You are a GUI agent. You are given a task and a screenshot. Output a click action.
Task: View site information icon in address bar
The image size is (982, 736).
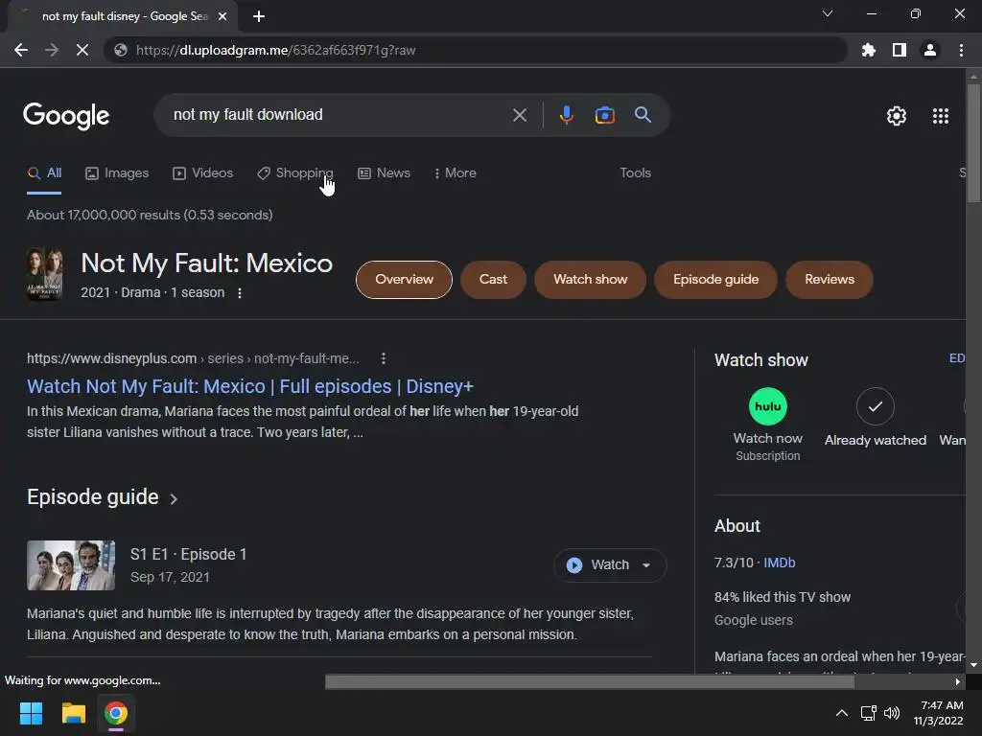click(x=121, y=50)
